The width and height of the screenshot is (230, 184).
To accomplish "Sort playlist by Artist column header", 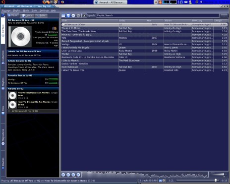I will pos(132,21).
